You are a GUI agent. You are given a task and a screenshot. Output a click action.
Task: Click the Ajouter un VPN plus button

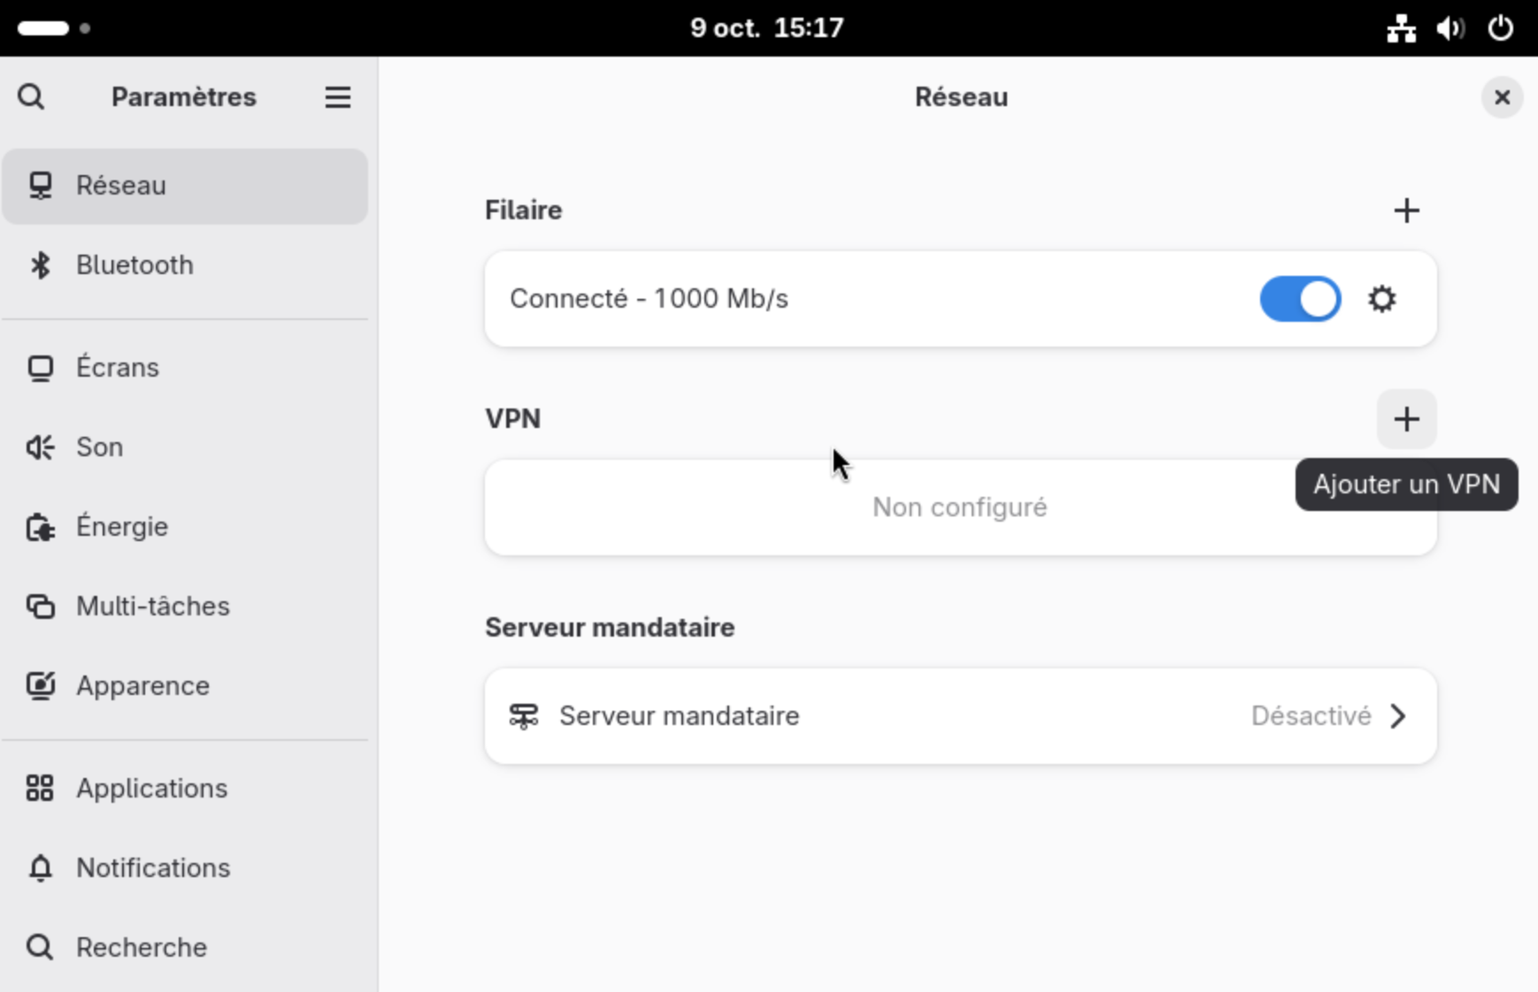(1406, 419)
